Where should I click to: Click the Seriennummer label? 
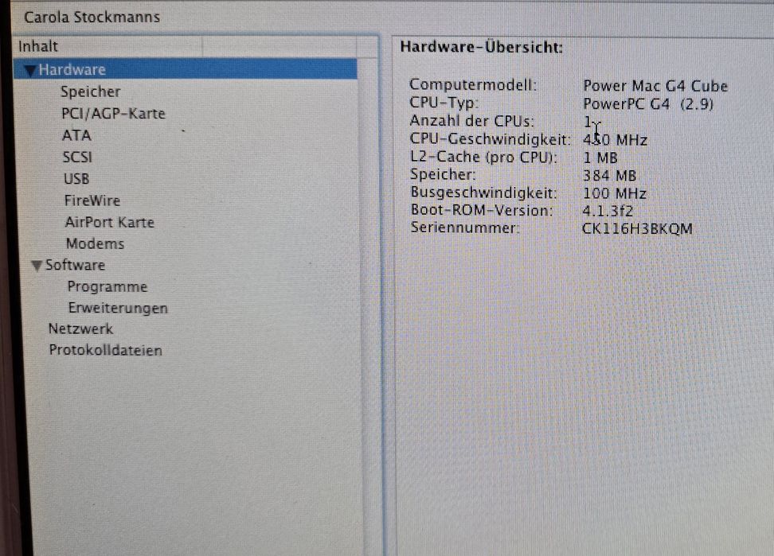coord(464,227)
